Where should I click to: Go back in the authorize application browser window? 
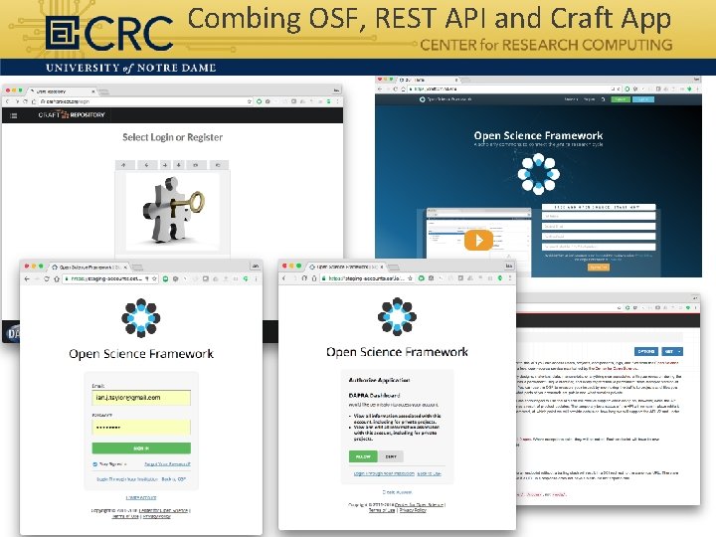pyautogui.click(x=284, y=278)
